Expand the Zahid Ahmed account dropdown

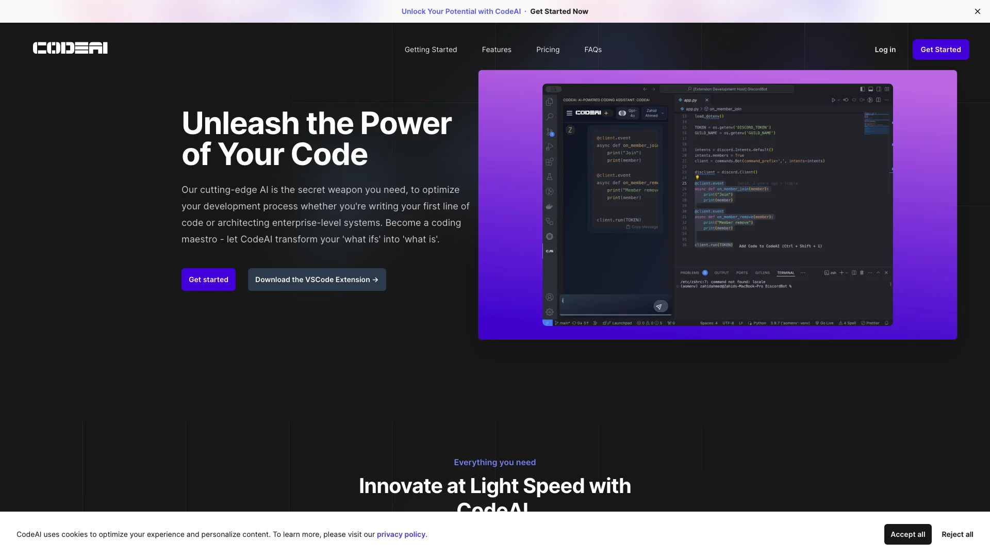coord(654,113)
